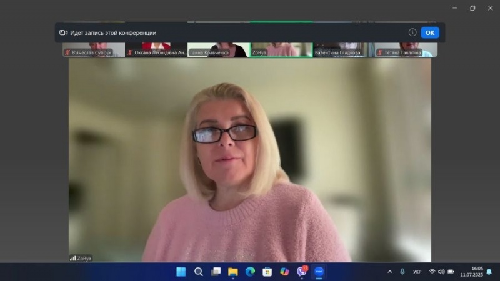The image size is (500, 281).
Task: Open Task View in taskbar
Action: [216, 272]
